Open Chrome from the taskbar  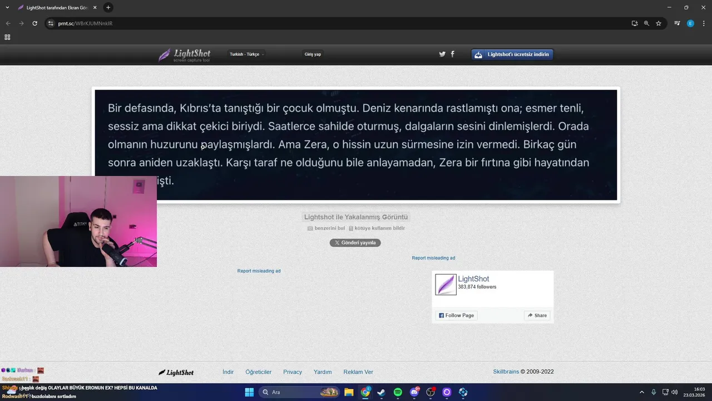pos(365,392)
